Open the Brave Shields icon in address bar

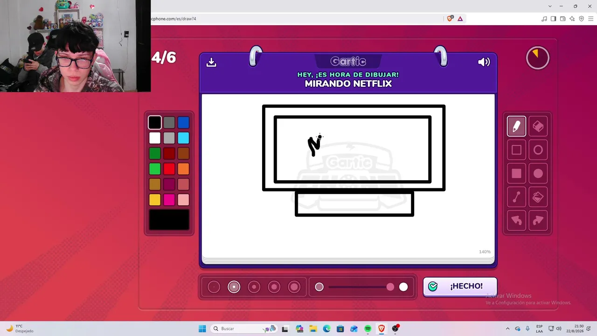[450, 19]
